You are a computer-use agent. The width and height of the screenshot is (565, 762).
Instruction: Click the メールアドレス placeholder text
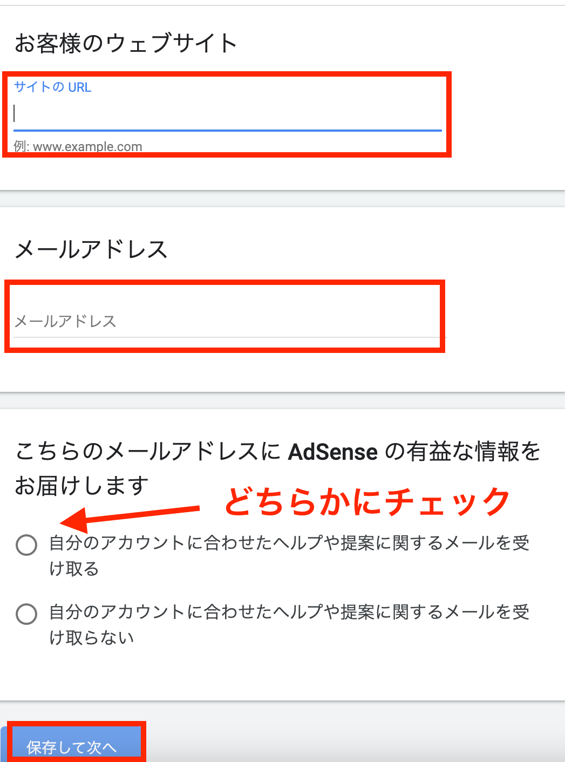coord(65,321)
